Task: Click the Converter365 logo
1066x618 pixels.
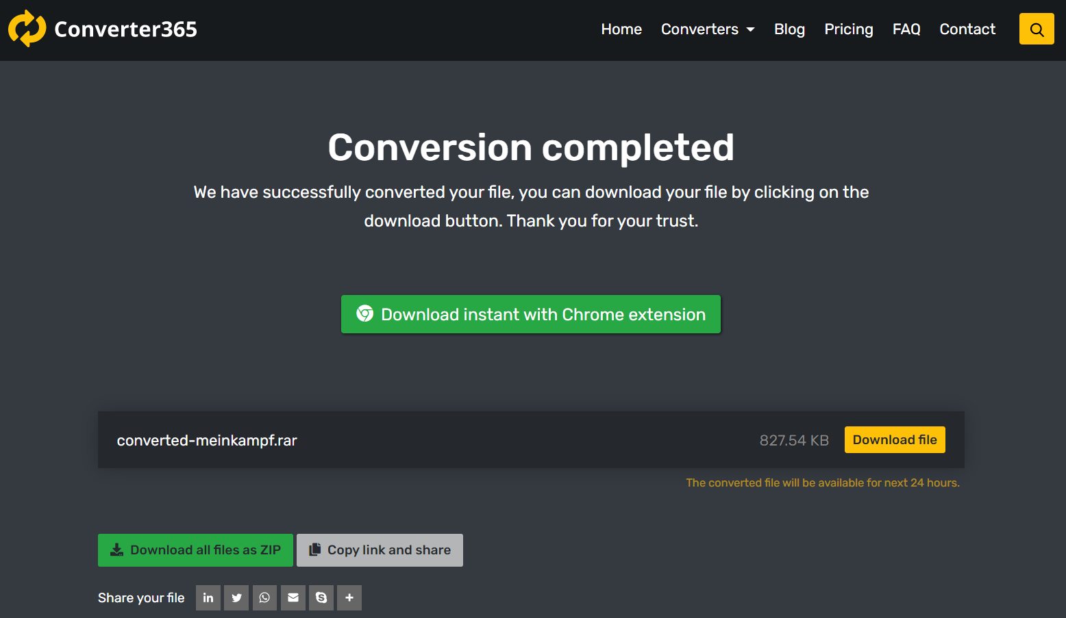Action: tap(102, 29)
